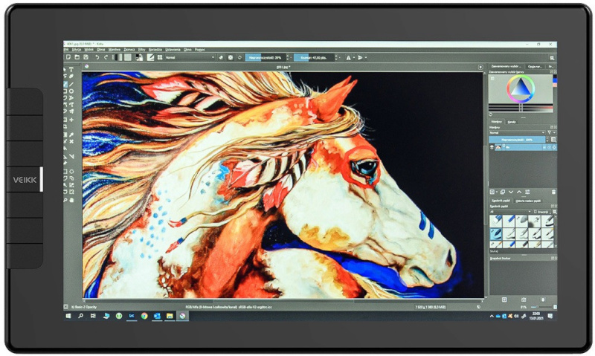Duplicate the current layer

coord(503,192)
